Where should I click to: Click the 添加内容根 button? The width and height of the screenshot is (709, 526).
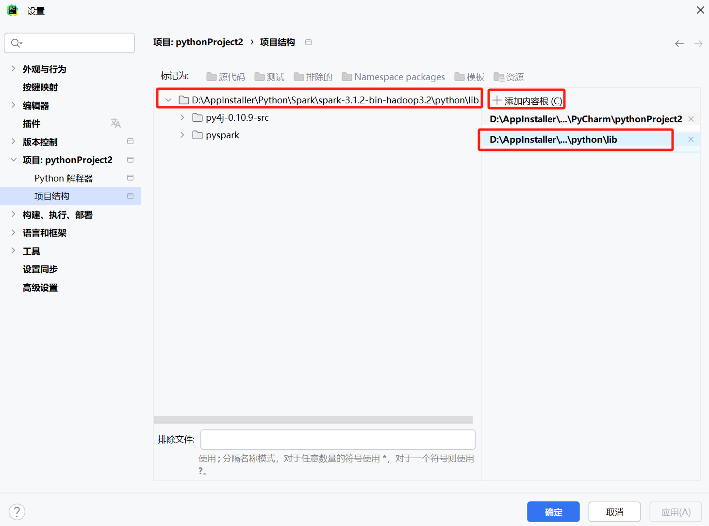(x=527, y=99)
